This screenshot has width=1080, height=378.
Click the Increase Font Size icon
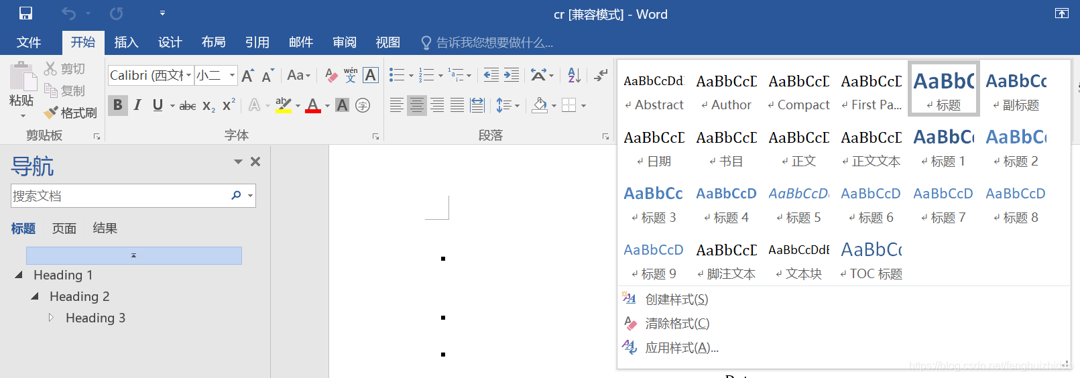click(247, 75)
